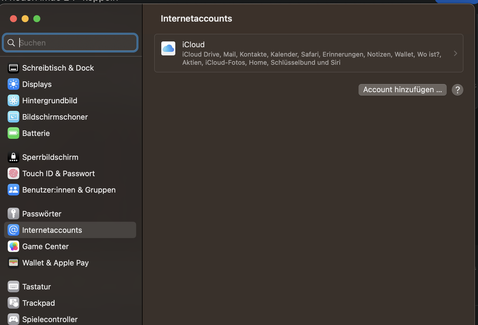Open help with the question mark button

457,90
